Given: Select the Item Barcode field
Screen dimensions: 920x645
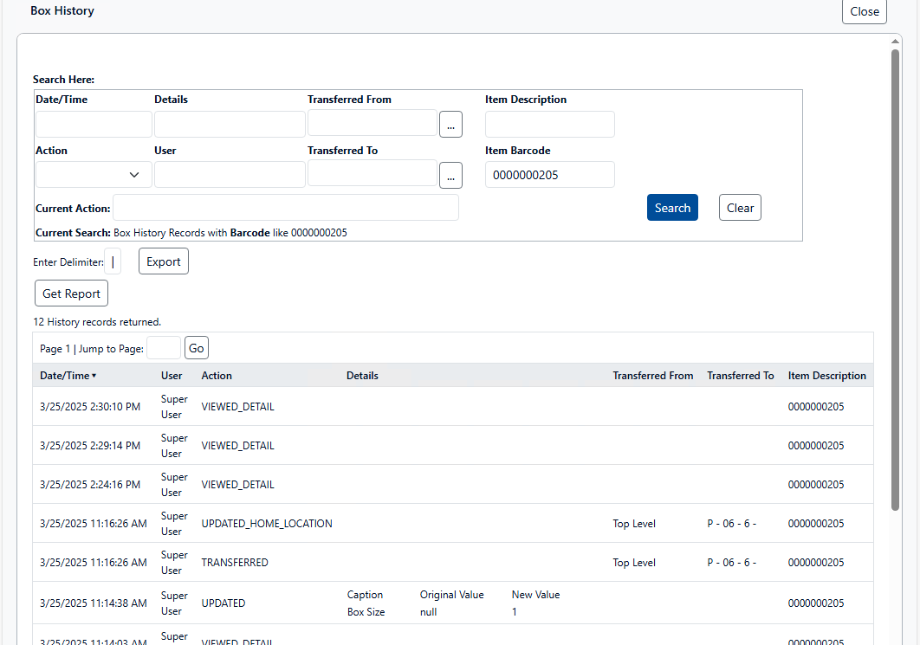Looking at the screenshot, I should pyautogui.click(x=549, y=175).
